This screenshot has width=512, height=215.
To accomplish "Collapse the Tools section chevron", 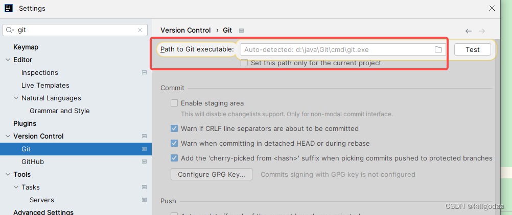I will [8, 175].
